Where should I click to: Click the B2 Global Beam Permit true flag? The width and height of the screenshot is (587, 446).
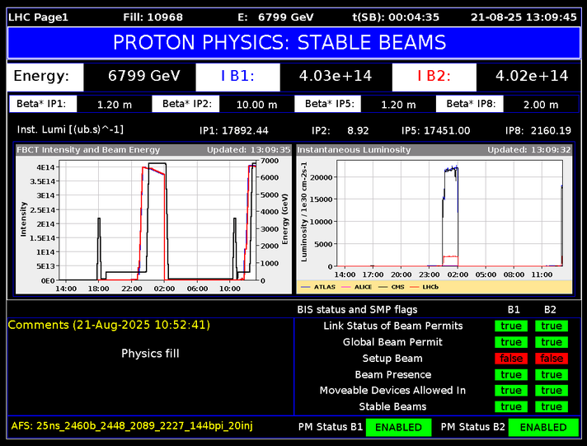click(552, 342)
